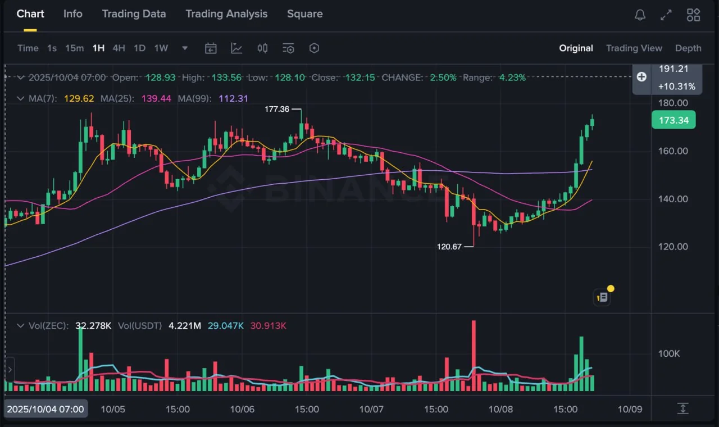Image resolution: width=719 pixels, height=427 pixels.
Task: Open more time intervals dropdown arrow
Action: [185, 48]
